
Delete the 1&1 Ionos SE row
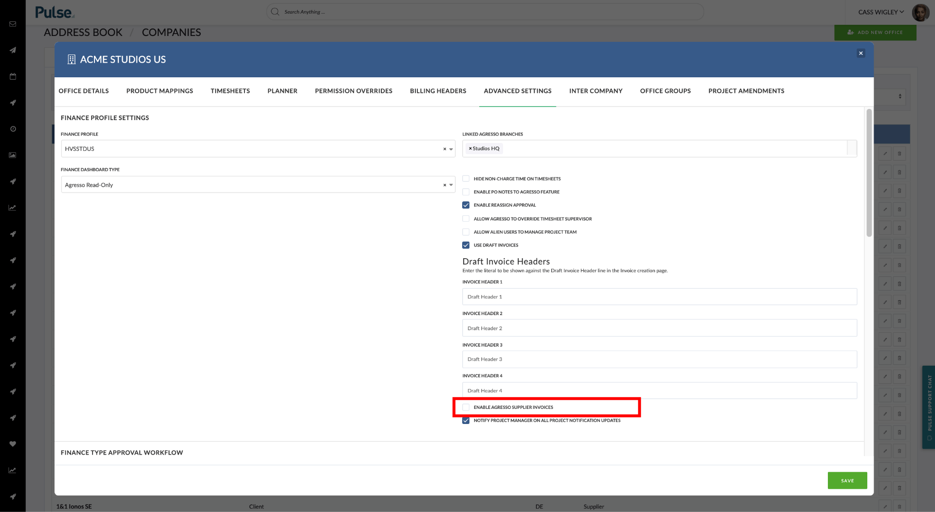point(899,506)
